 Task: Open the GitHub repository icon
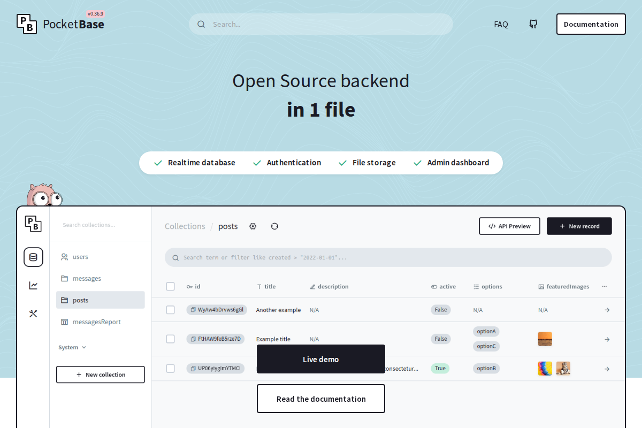pyautogui.click(x=533, y=24)
